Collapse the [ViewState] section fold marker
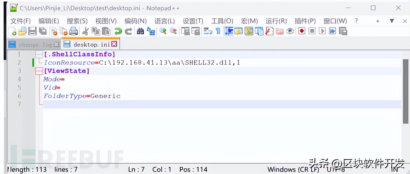 (x=39, y=71)
